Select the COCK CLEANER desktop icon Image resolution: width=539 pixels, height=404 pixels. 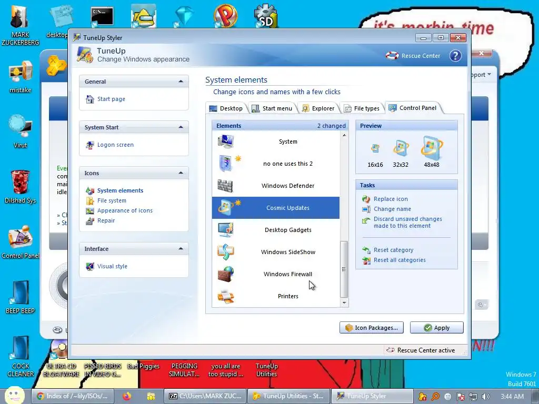click(21, 356)
